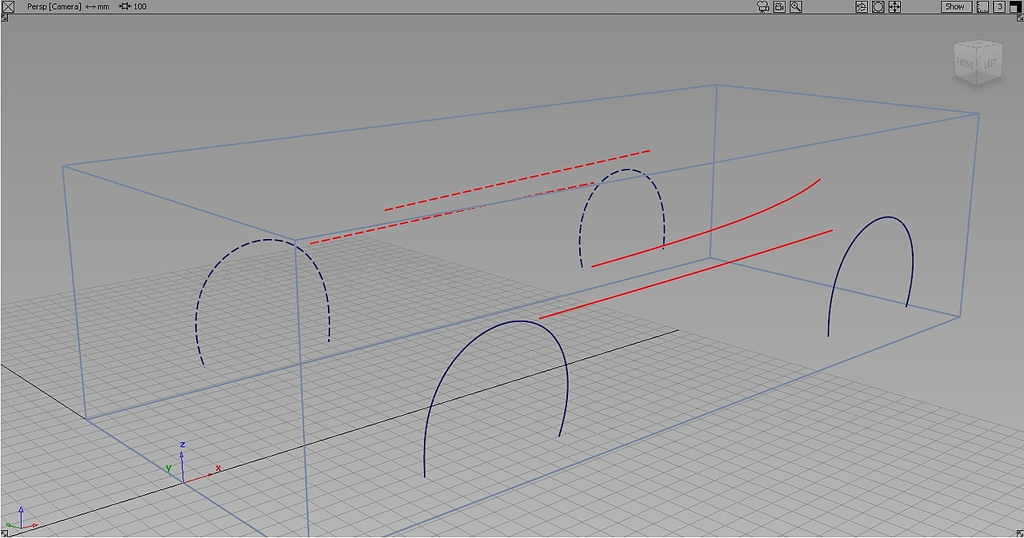The image size is (1024, 538).
Task: Click the bookmark camera icon
Action: click(x=779, y=6)
